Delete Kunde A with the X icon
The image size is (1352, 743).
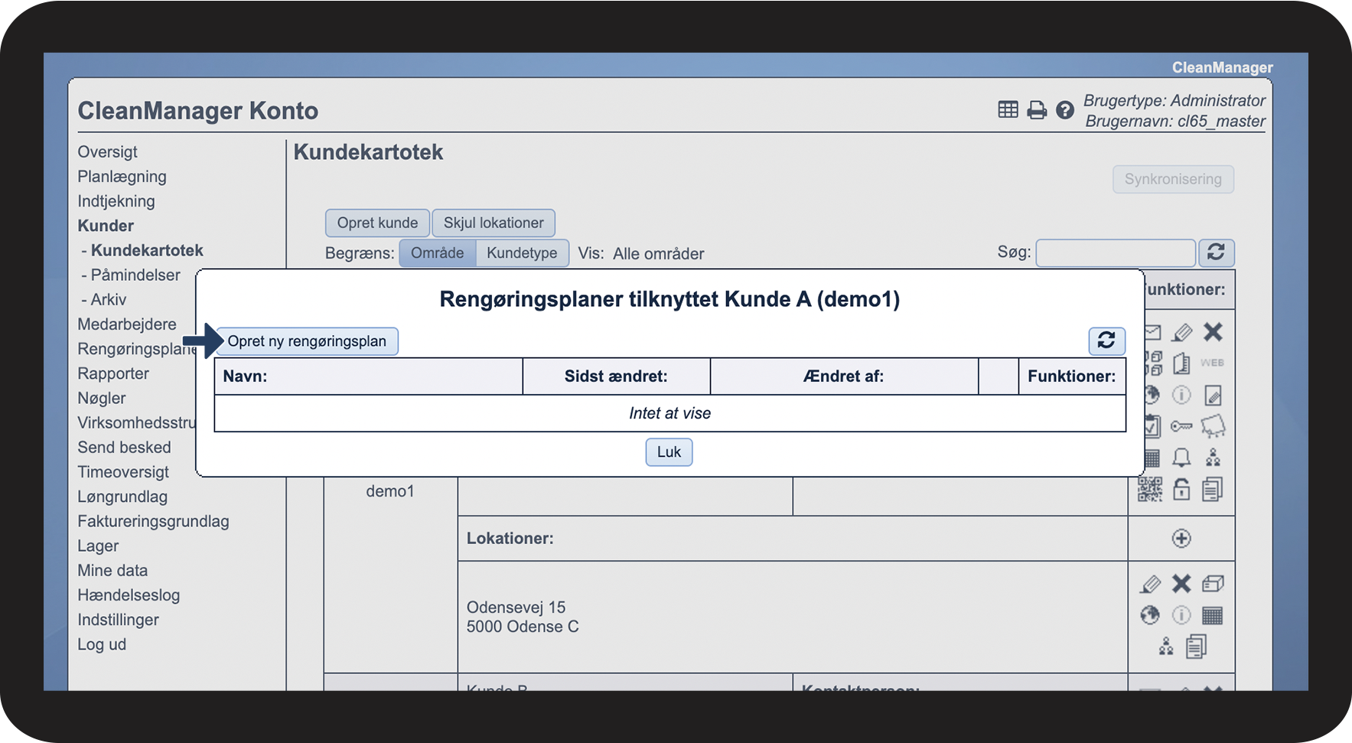pos(1213,332)
